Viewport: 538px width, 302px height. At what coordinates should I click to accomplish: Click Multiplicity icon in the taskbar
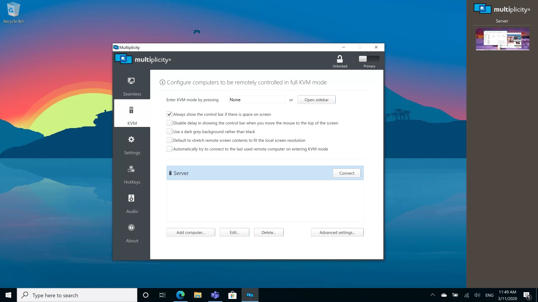click(x=250, y=295)
